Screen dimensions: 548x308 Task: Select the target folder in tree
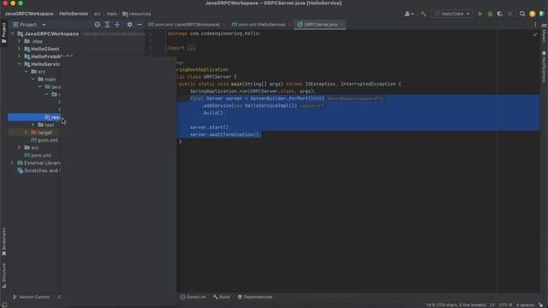pyautogui.click(x=42, y=133)
